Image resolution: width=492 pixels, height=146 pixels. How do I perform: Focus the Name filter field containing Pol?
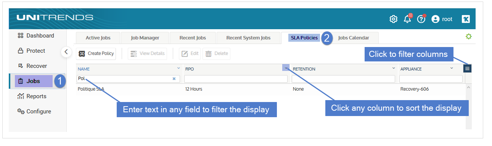(x=129, y=79)
